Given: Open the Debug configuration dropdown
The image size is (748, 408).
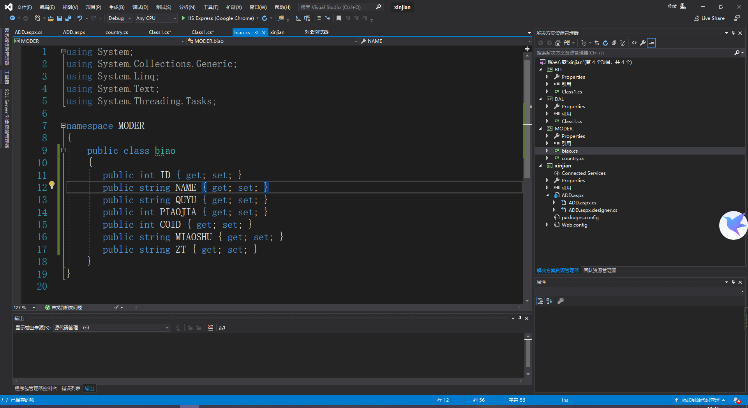Looking at the screenshot, I should [120, 18].
